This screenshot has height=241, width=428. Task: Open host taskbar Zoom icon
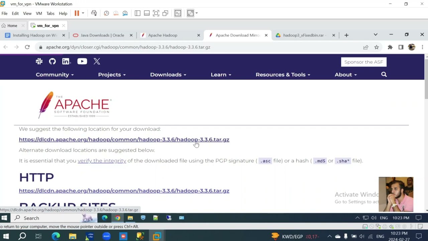pyautogui.click(x=106, y=236)
